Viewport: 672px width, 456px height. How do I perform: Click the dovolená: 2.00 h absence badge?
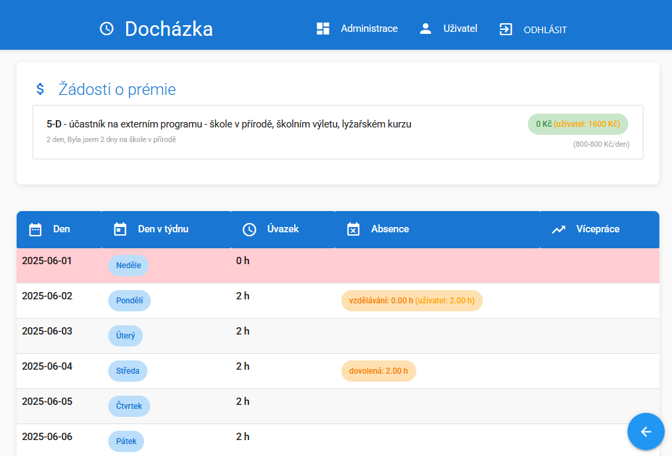click(378, 370)
